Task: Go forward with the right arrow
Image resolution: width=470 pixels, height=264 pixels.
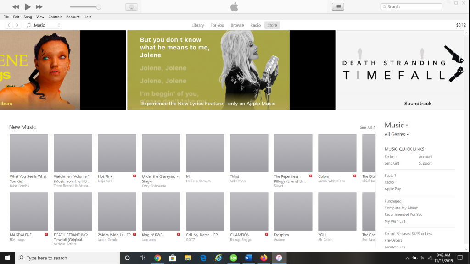Action: click(x=17, y=25)
